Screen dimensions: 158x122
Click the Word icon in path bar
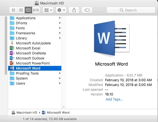(44, 113)
